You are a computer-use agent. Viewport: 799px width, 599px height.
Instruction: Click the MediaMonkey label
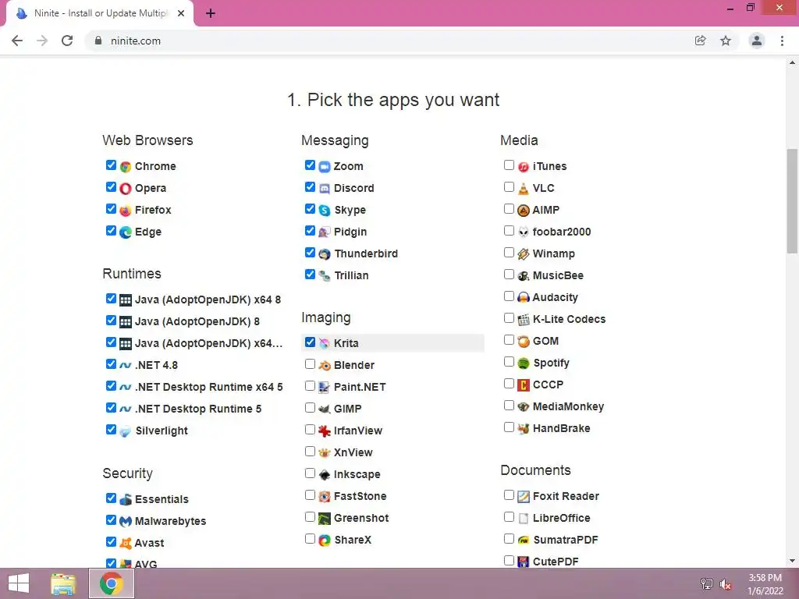568,407
